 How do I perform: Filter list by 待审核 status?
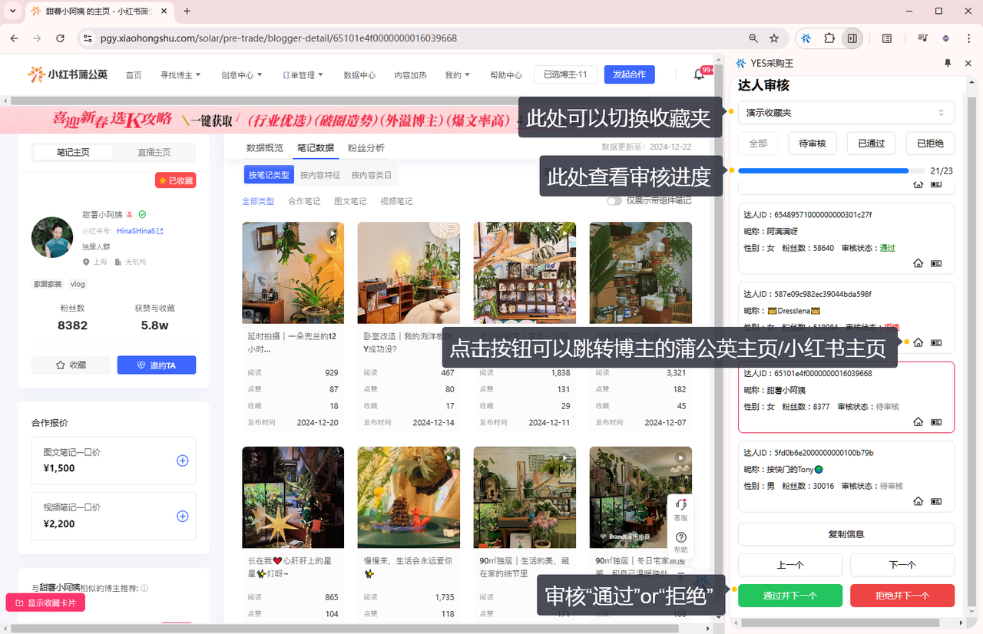(812, 144)
